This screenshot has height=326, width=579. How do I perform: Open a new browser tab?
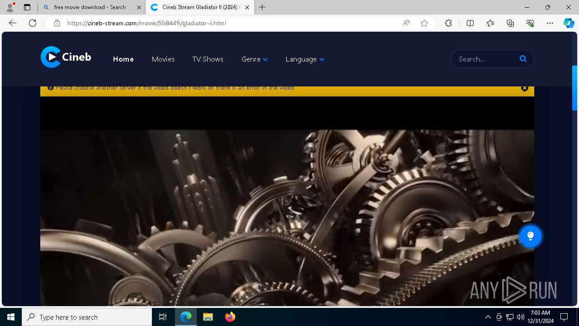pos(262,7)
